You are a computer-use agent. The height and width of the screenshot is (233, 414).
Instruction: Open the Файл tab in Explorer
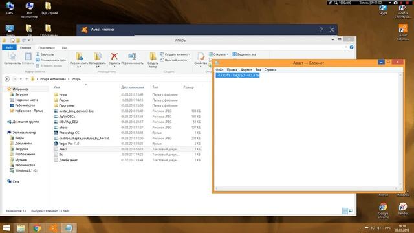coord(9,47)
